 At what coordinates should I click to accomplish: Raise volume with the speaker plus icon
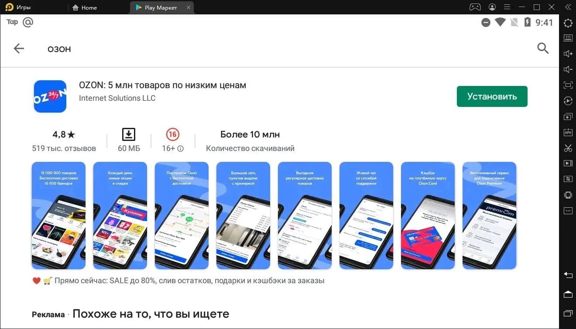pyautogui.click(x=568, y=54)
